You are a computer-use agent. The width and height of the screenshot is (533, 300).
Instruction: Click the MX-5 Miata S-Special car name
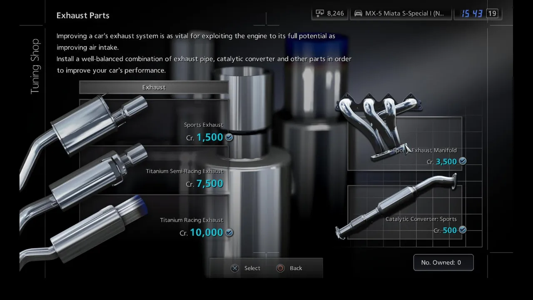(x=405, y=13)
